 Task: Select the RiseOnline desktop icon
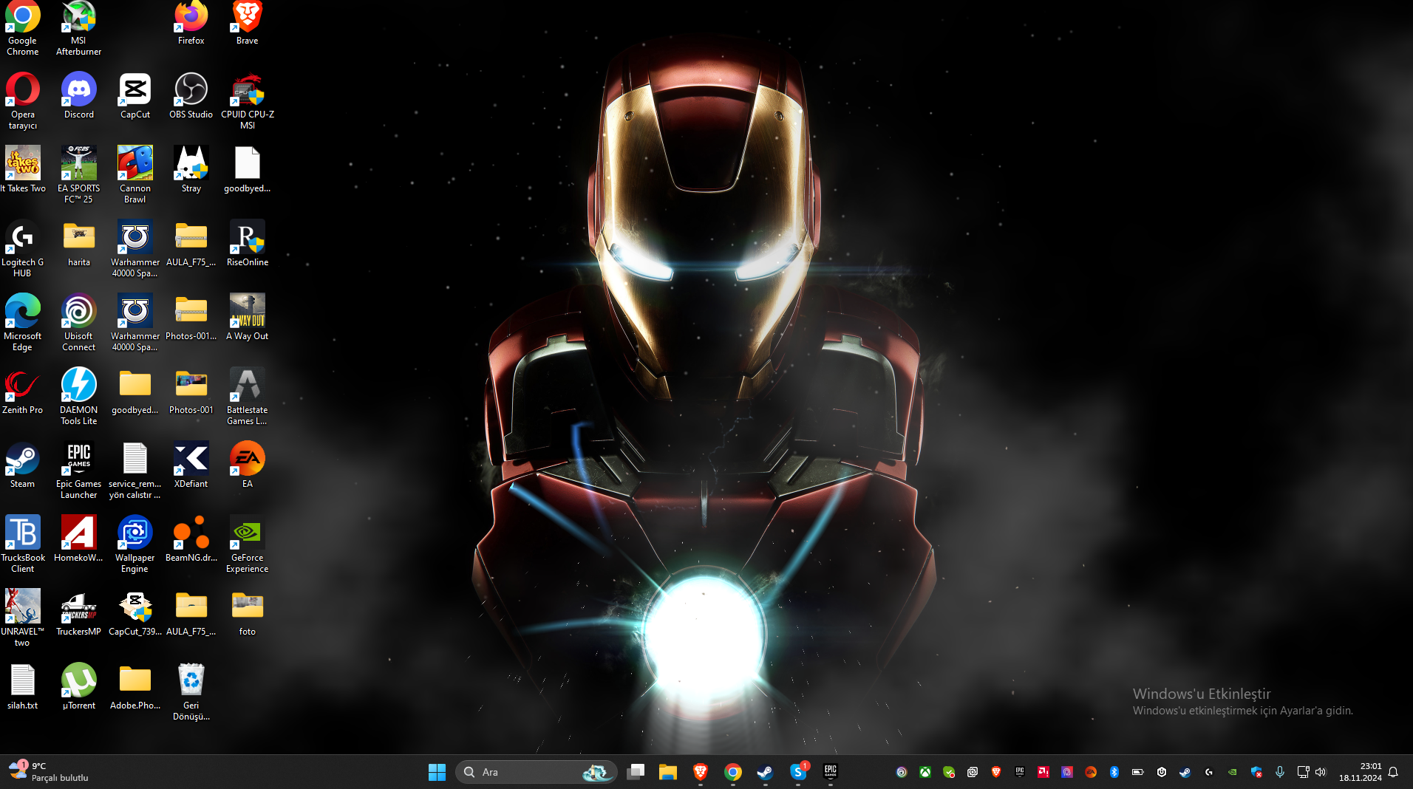point(248,244)
